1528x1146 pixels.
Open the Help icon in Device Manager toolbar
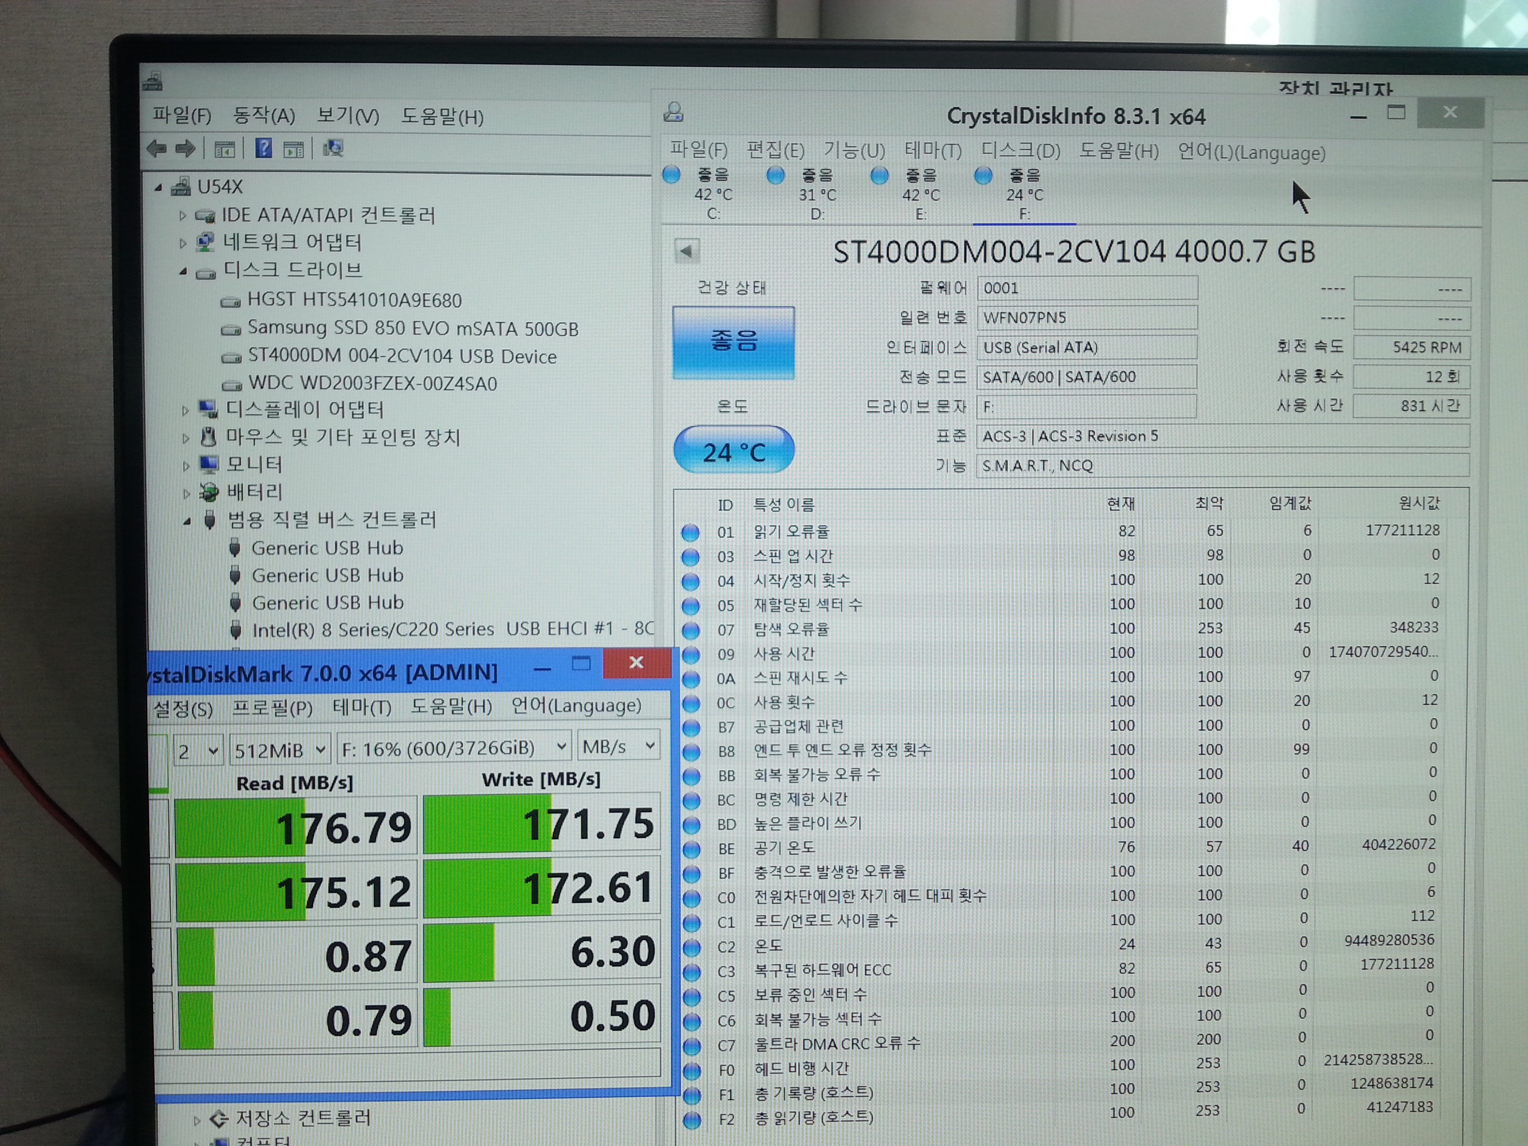pos(264,148)
